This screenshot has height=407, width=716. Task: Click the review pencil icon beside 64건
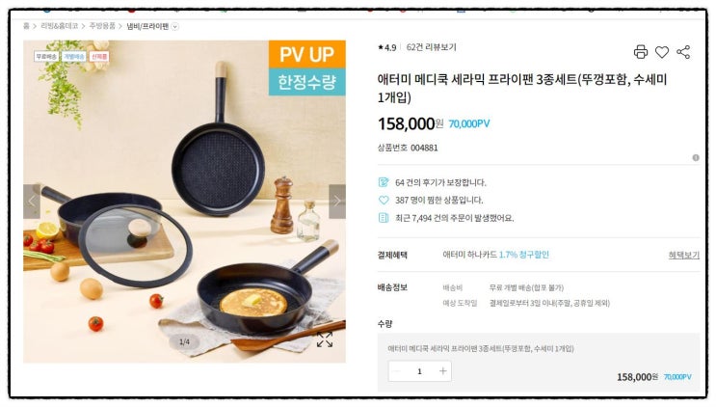(x=384, y=182)
